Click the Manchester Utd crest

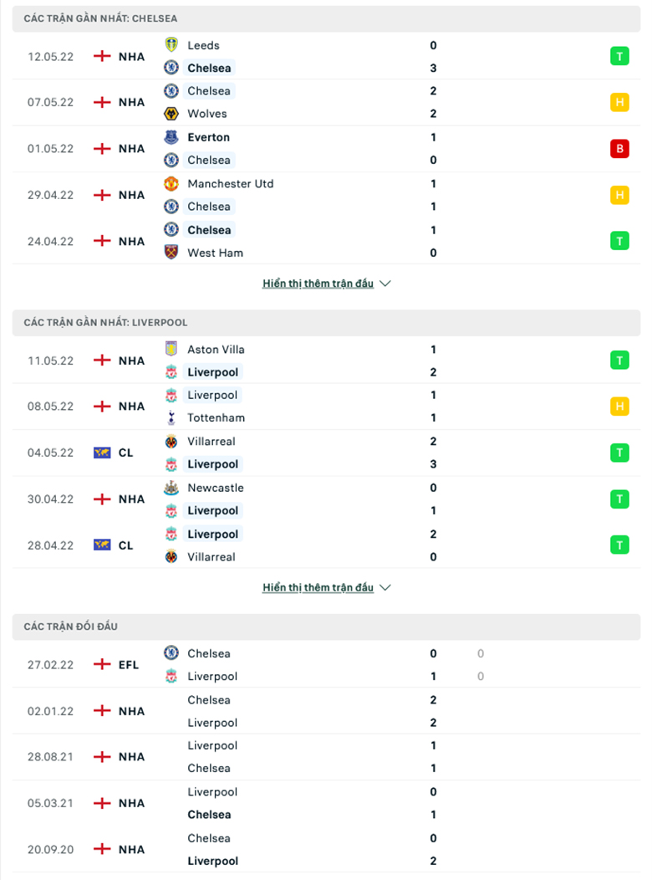[171, 183]
